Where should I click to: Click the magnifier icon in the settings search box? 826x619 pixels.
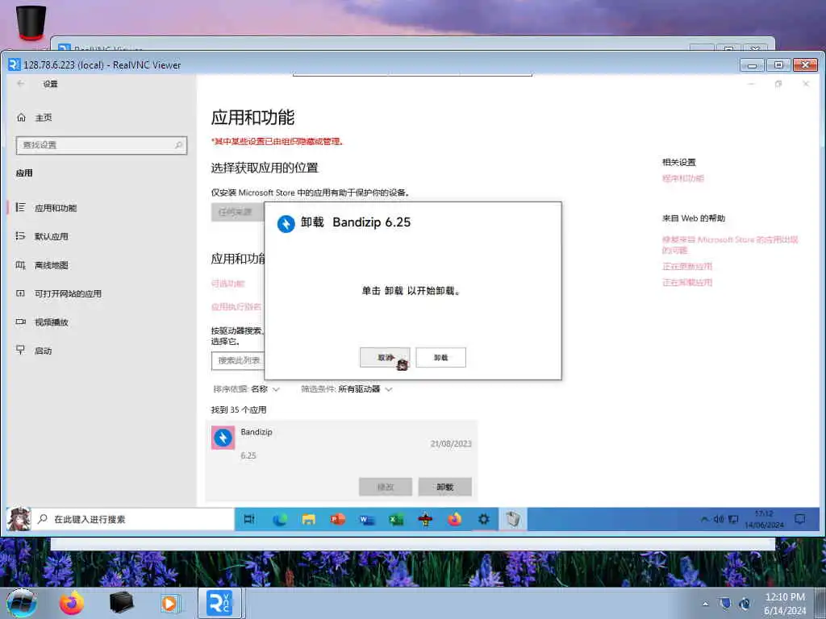179,145
